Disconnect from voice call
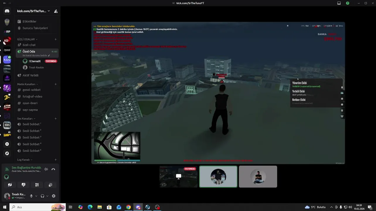This screenshot has width=376, height=211. [x=53, y=169]
